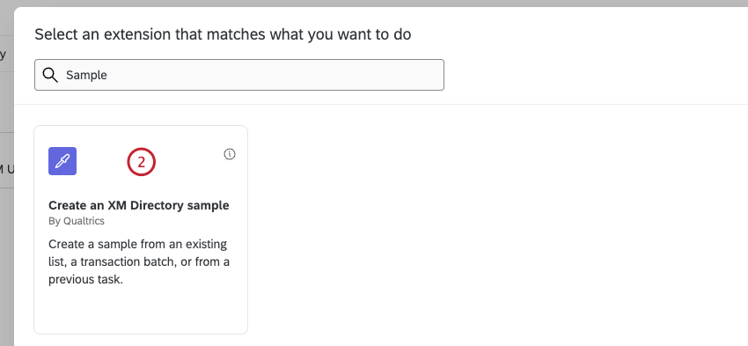Click the divider line below the search box

coord(381,104)
